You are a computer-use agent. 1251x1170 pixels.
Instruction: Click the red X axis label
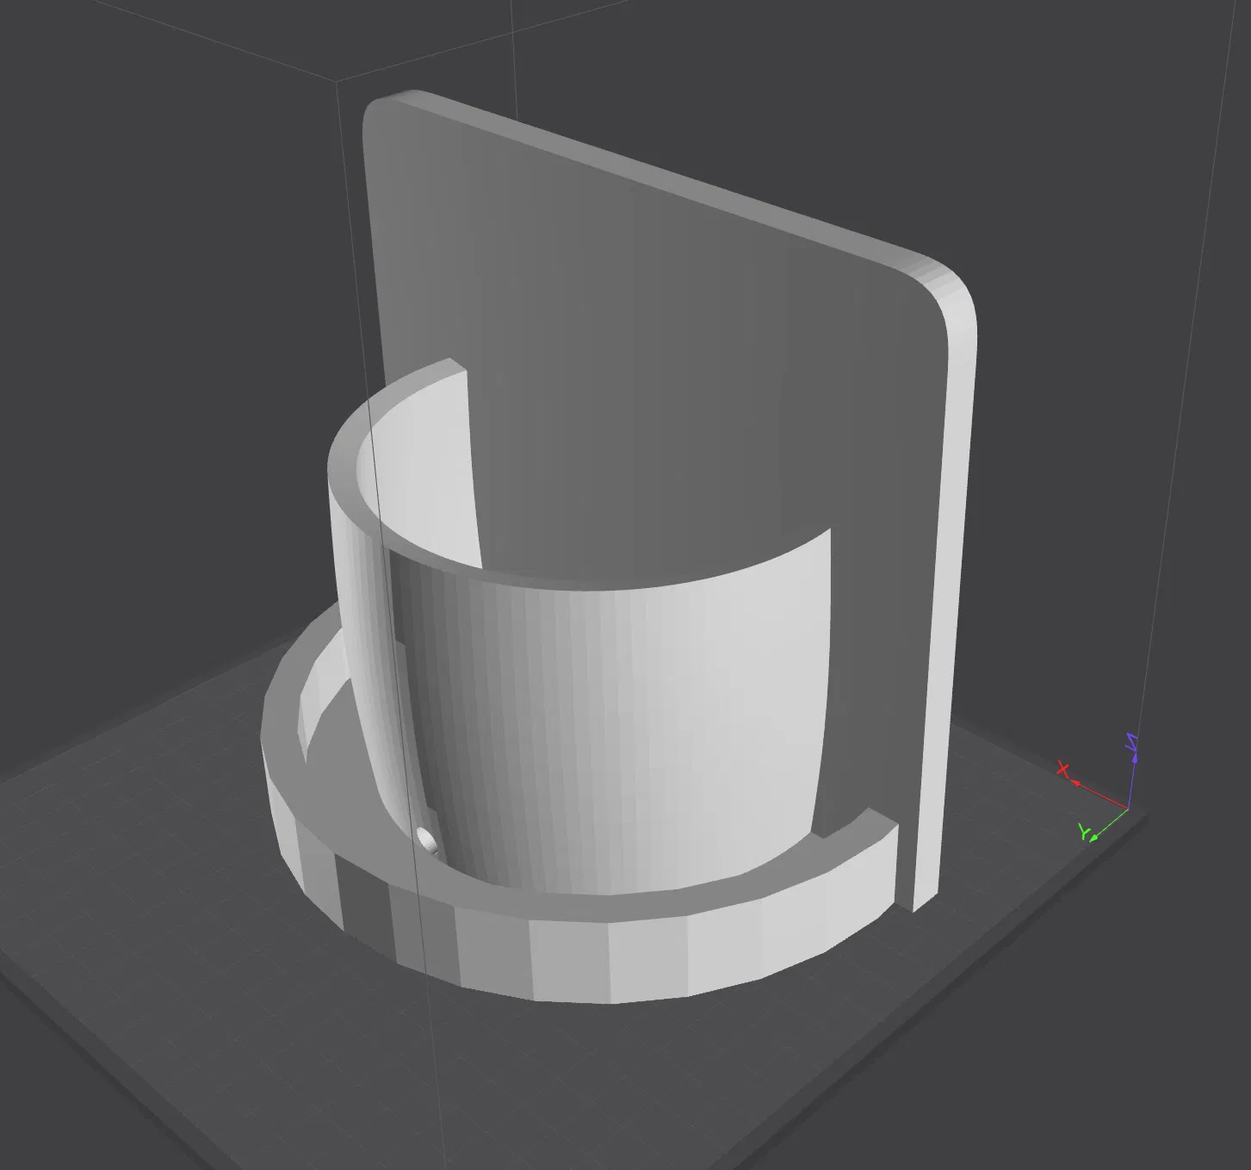point(1063,769)
